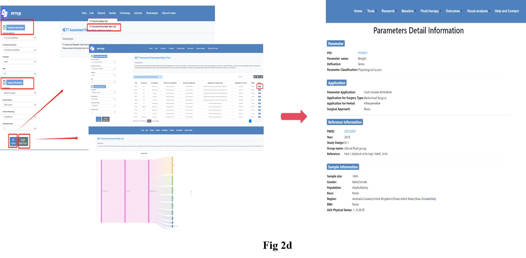526x258 pixels.
Task: Click the clipboard icon beside large Parameter information label
Action: 4,28
